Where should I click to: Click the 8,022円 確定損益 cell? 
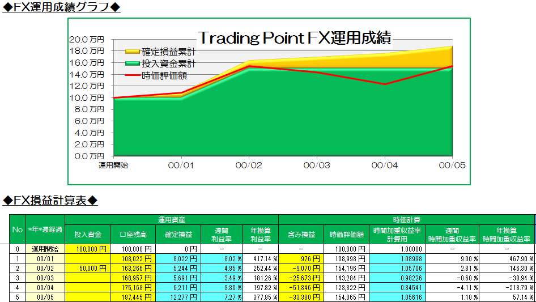click(178, 258)
